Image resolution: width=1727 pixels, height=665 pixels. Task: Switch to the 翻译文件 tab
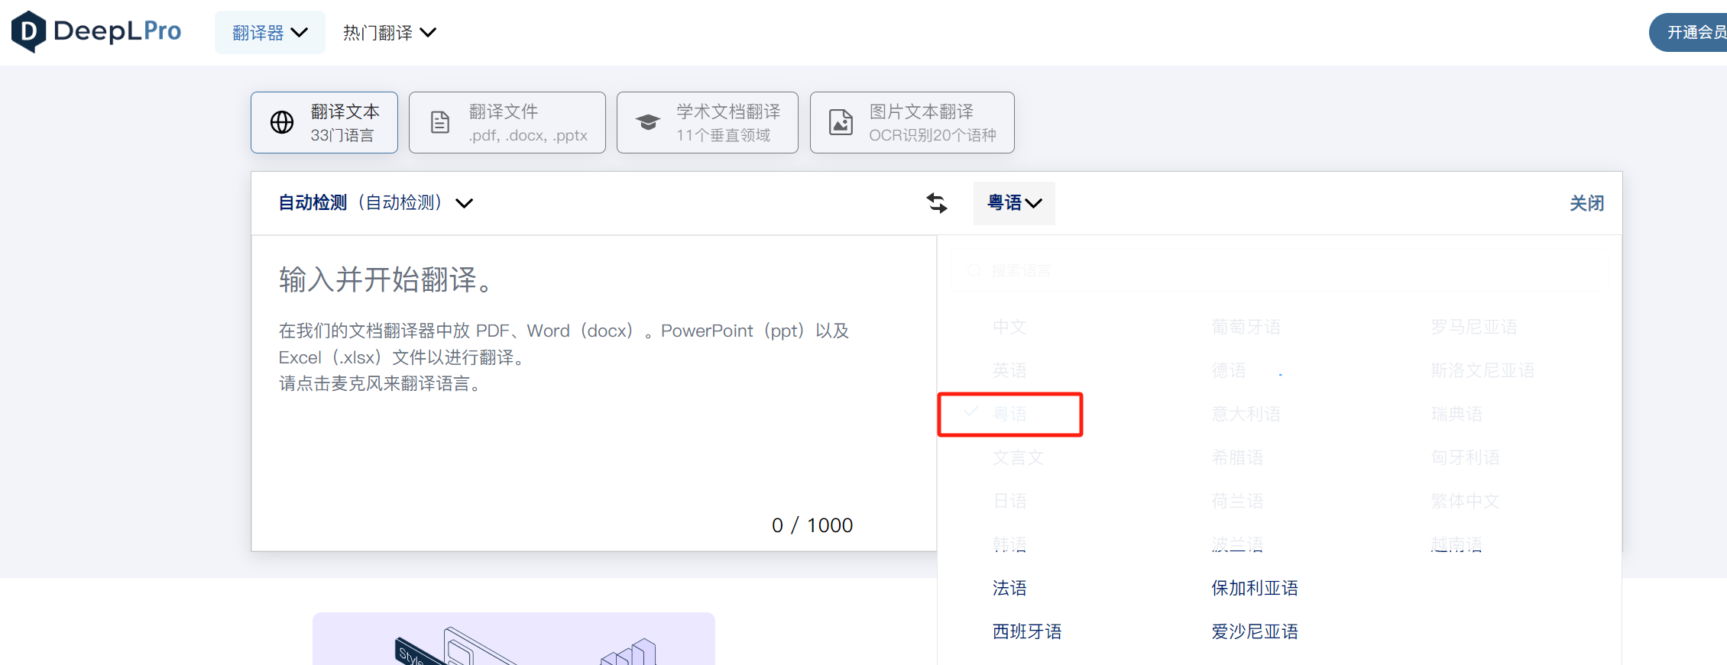(x=507, y=123)
